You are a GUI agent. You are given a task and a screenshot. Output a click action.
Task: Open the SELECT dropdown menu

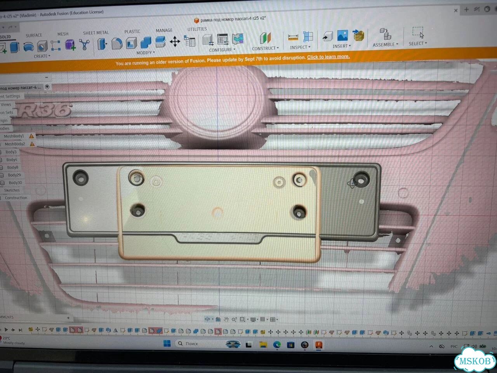click(418, 44)
